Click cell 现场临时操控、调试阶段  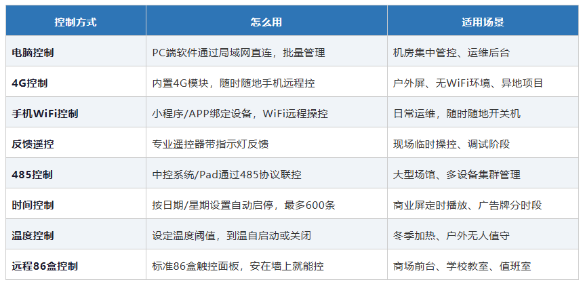coord(483,142)
